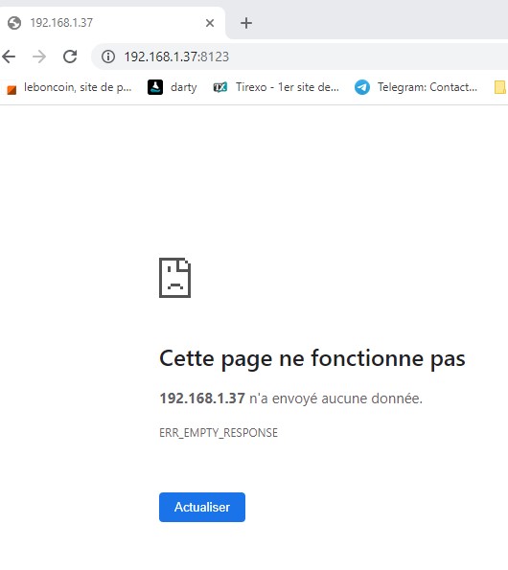Image resolution: width=508 pixels, height=570 pixels.
Task: Open a new tab with the plus icon
Action: pos(246,23)
